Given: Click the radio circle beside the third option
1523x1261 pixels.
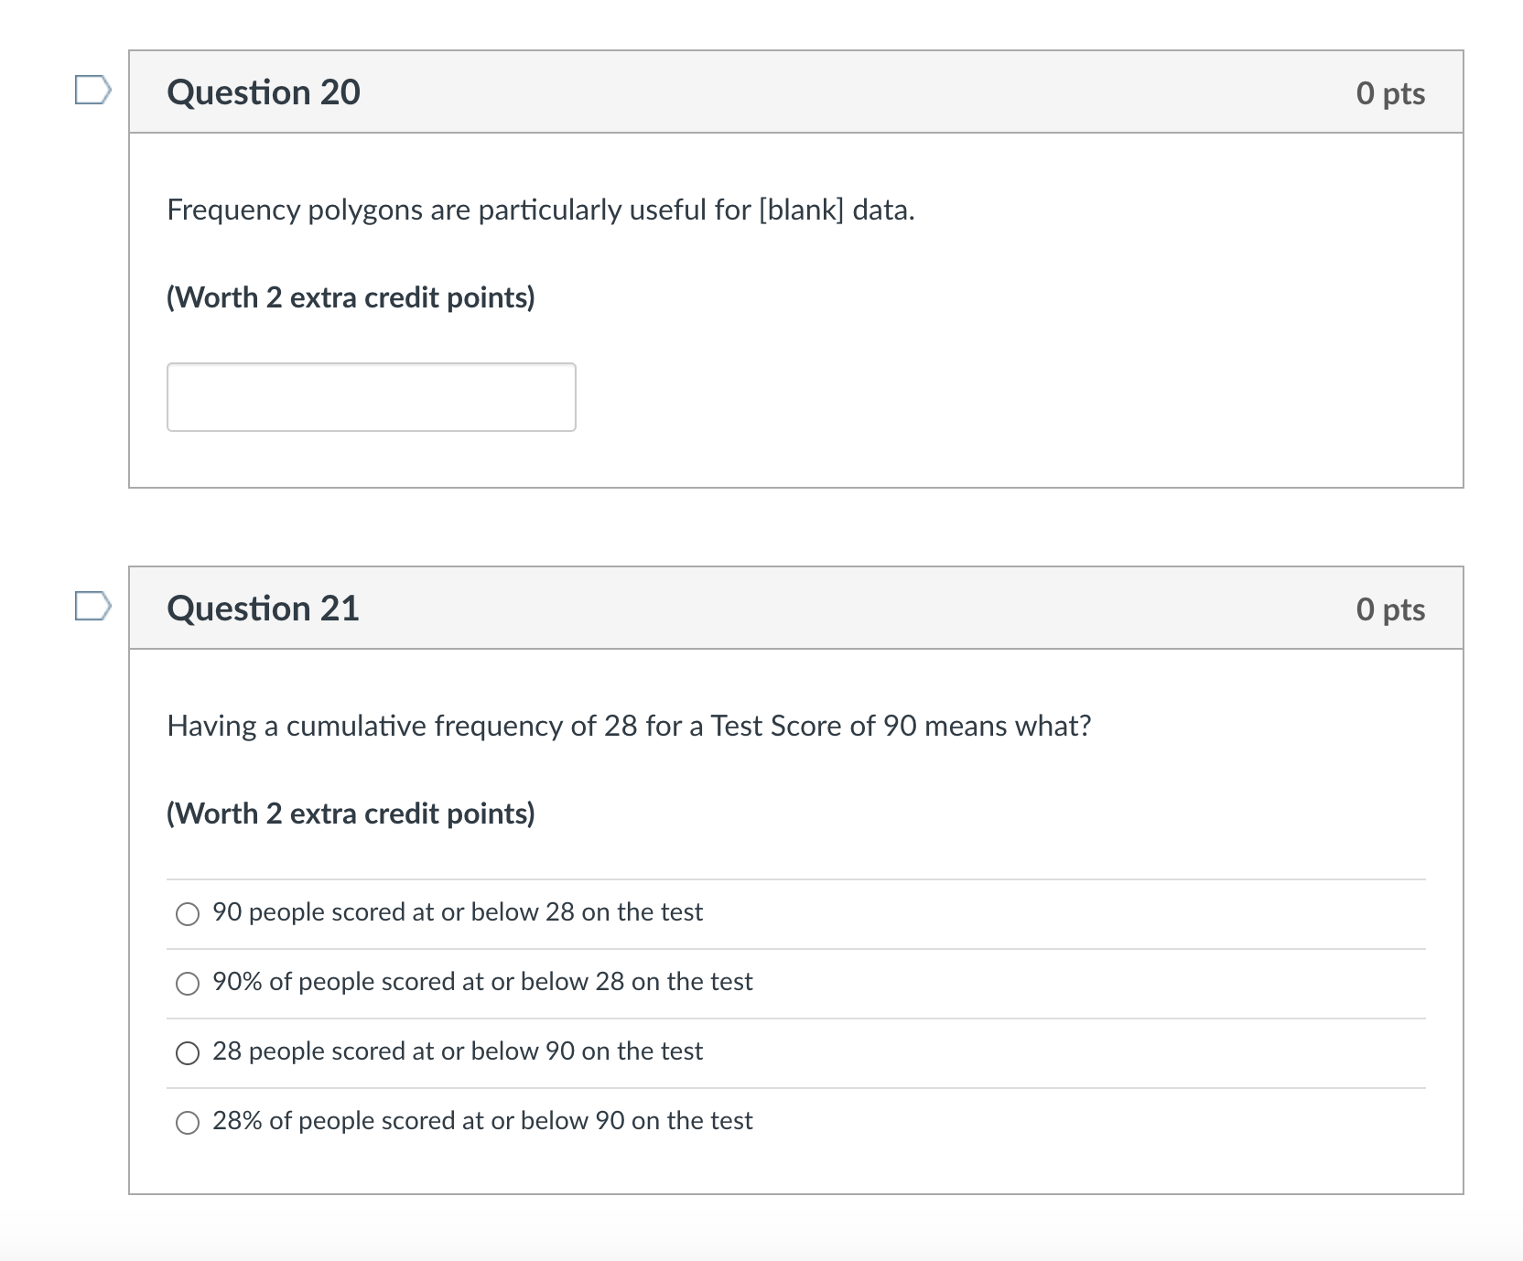Looking at the screenshot, I should pos(188,1052).
